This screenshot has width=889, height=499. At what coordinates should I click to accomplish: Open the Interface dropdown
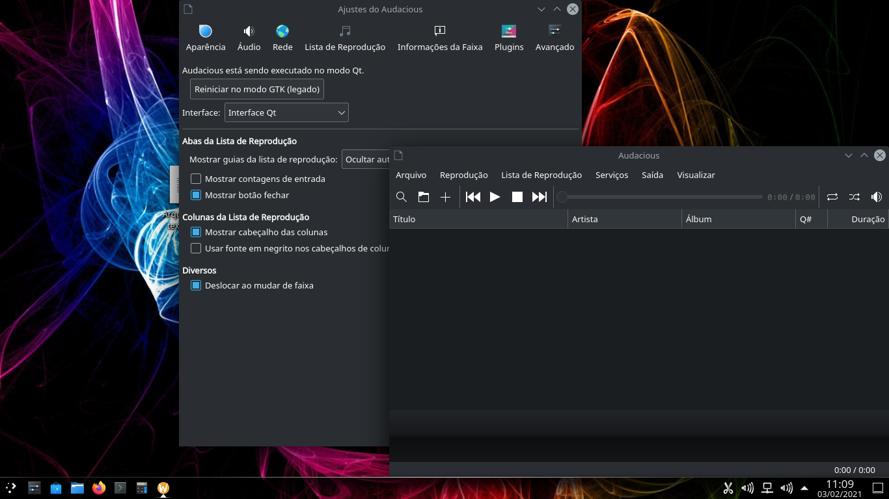[286, 112]
